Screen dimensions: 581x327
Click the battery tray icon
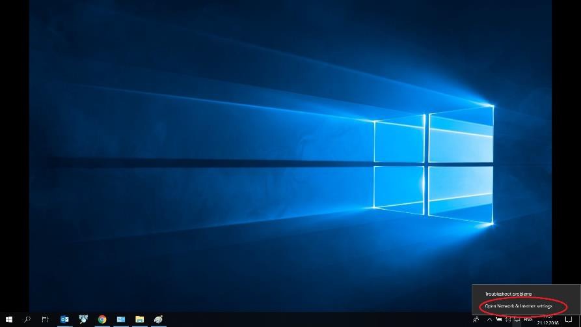pyautogui.click(x=499, y=320)
